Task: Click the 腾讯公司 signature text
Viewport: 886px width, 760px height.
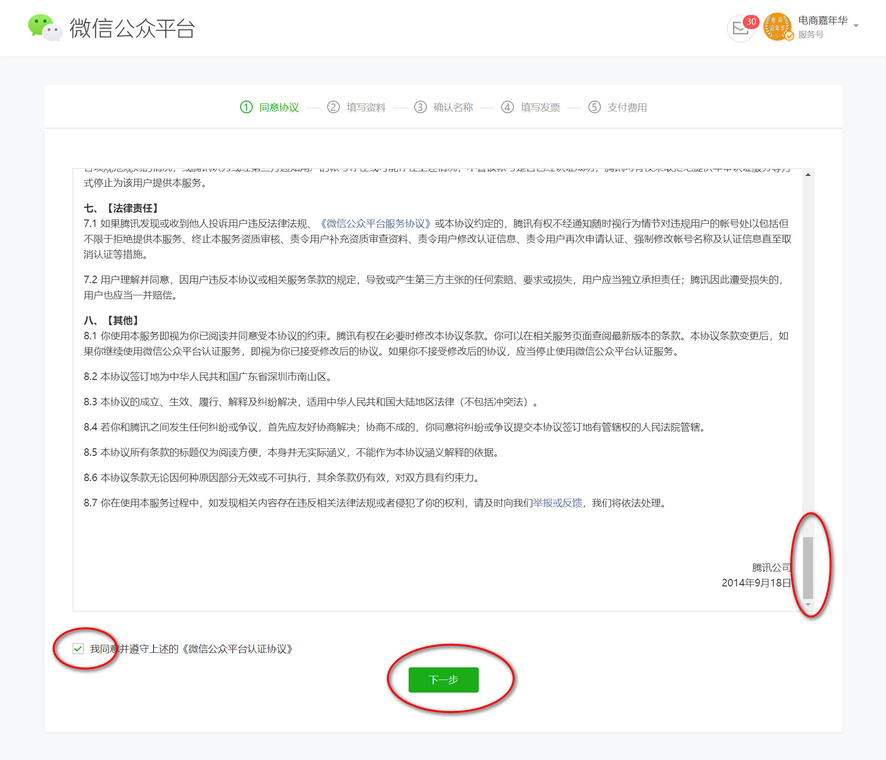Action: click(772, 568)
